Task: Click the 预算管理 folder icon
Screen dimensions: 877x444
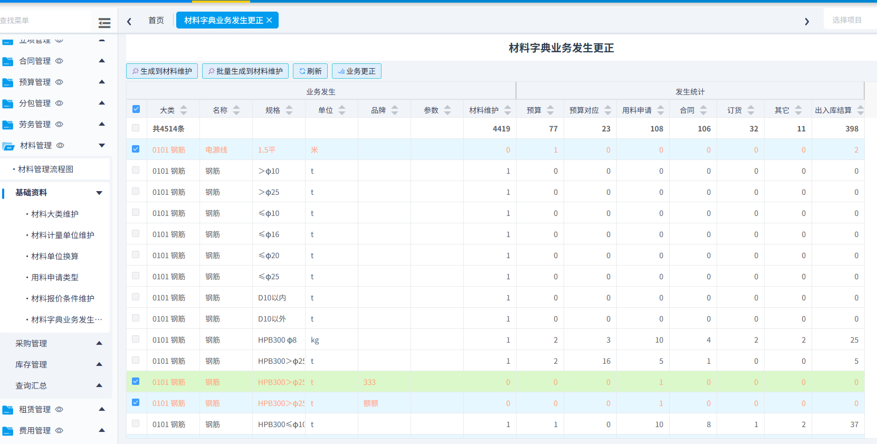Action: 8,82
